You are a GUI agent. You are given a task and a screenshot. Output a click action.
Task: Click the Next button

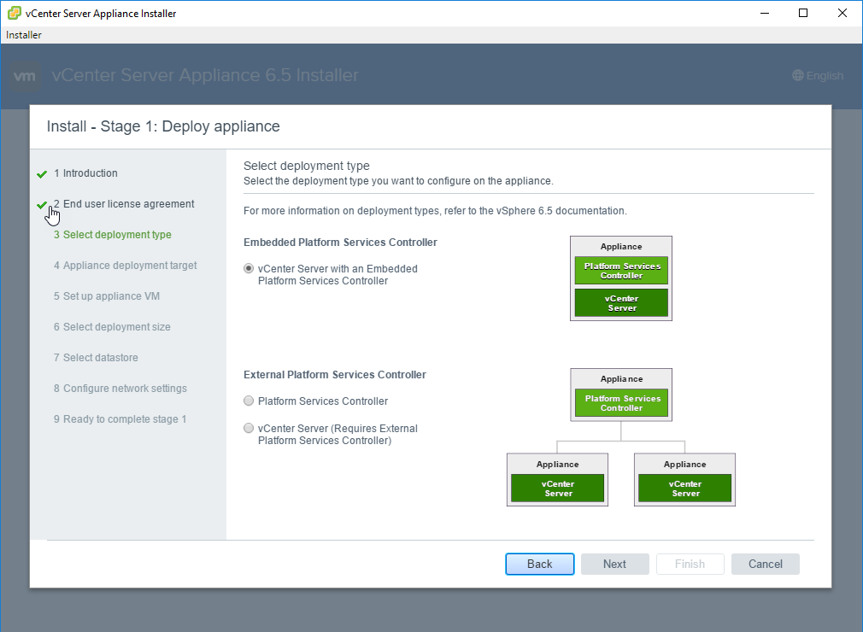click(614, 564)
